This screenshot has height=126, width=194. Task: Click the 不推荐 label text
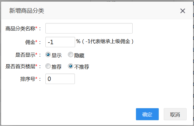point(82,67)
